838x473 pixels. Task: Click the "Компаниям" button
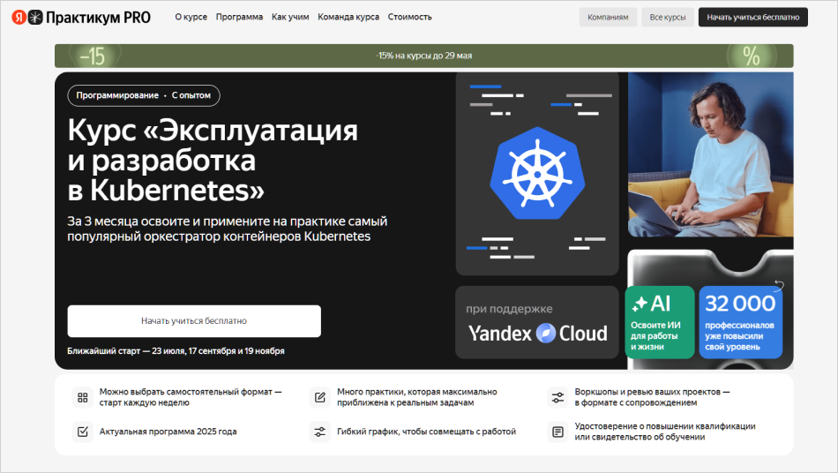(x=608, y=17)
